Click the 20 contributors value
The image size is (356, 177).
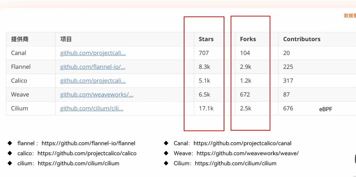(x=287, y=53)
